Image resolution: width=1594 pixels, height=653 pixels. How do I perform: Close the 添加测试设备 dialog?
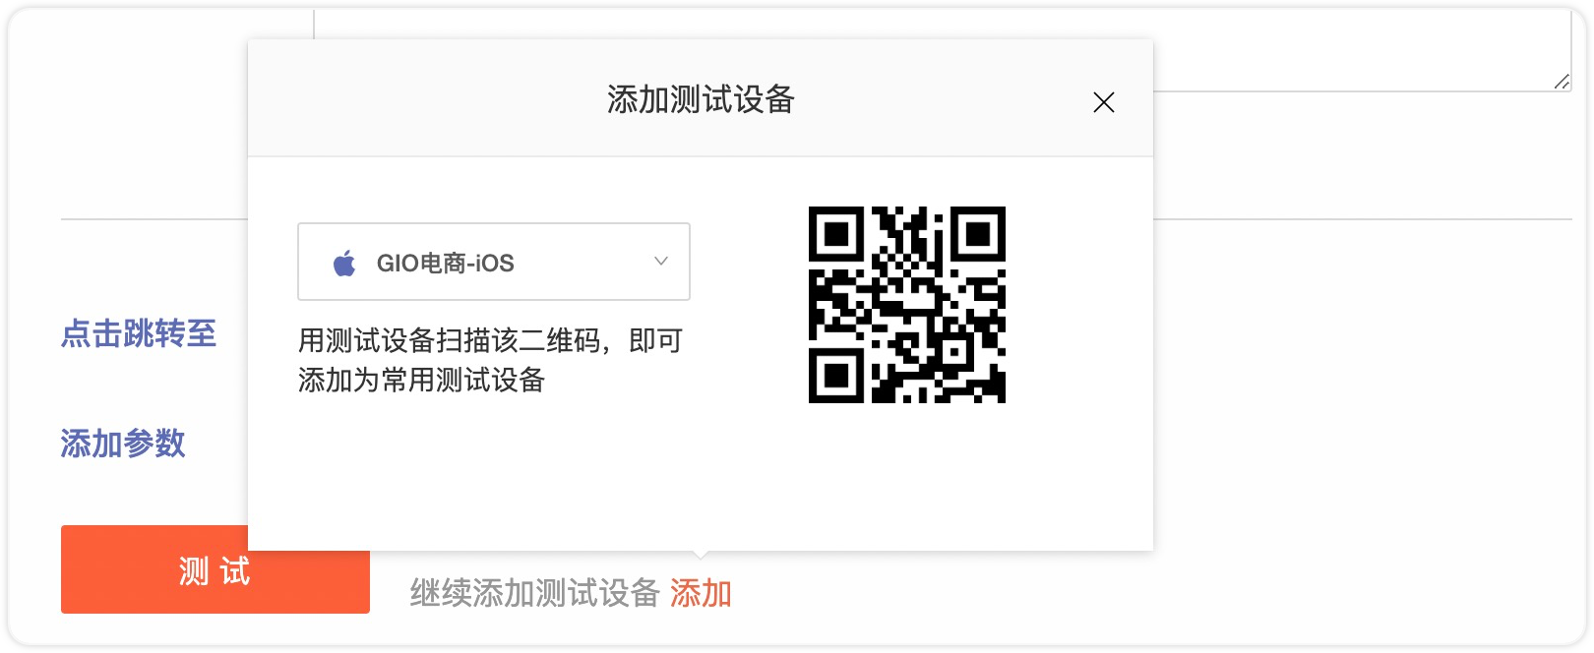click(x=1104, y=102)
